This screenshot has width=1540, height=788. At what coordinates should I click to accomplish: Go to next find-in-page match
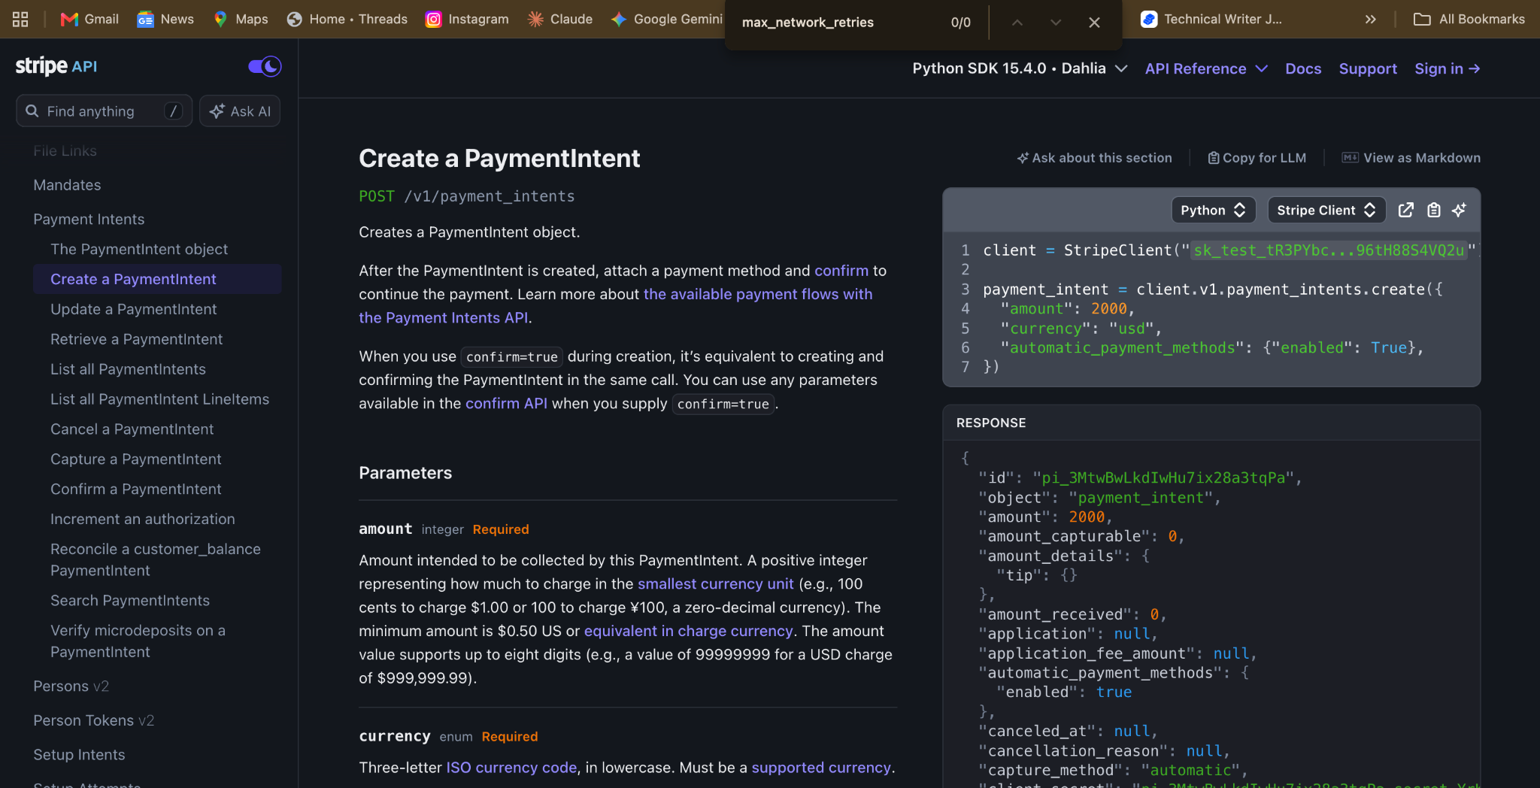pyautogui.click(x=1056, y=23)
